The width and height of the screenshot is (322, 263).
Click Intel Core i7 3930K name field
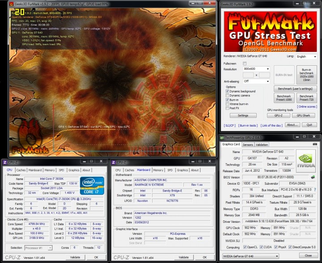pos(51,179)
